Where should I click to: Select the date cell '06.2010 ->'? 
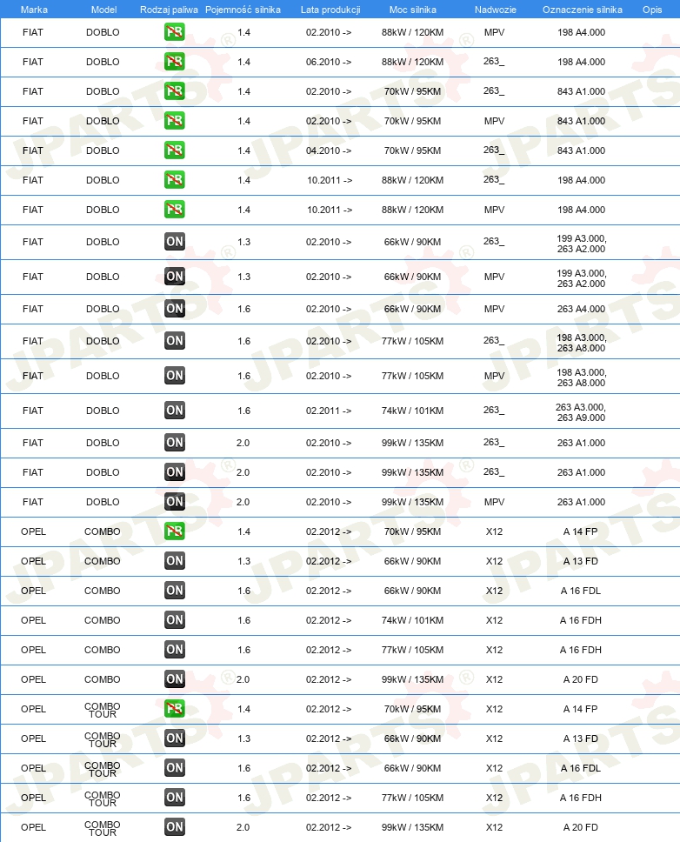tap(329, 62)
